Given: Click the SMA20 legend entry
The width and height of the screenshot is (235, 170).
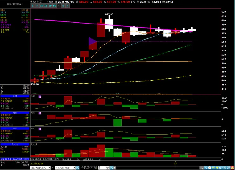Looking at the screenshot, I should (15, 15).
